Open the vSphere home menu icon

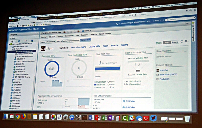point(44,28)
